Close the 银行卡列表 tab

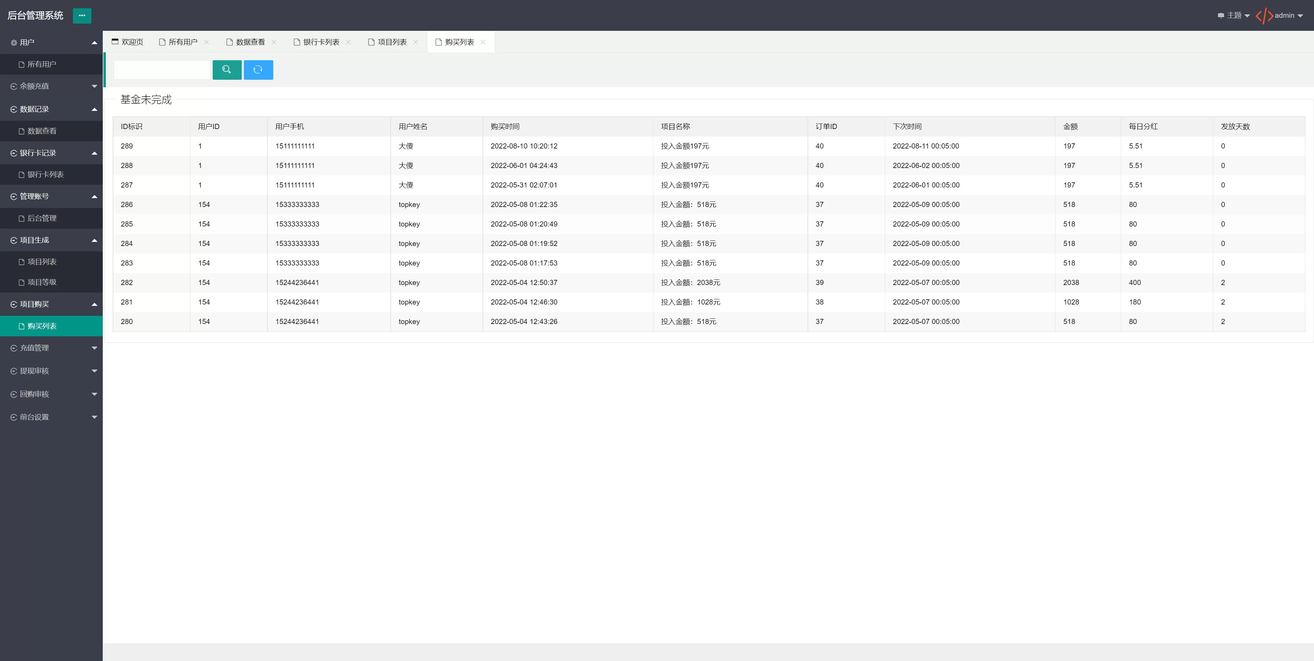348,42
